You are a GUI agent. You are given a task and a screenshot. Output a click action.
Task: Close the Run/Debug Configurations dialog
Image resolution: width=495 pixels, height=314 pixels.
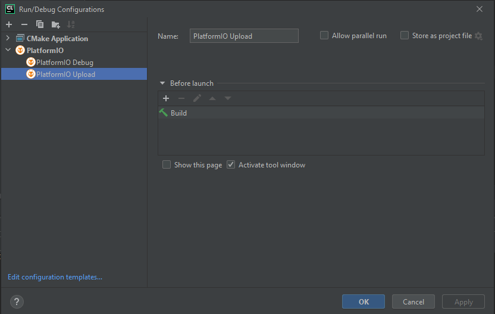(x=479, y=9)
